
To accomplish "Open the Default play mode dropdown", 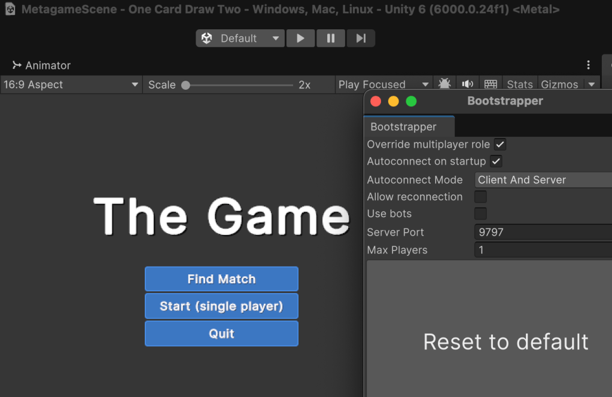I will coord(240,38).
